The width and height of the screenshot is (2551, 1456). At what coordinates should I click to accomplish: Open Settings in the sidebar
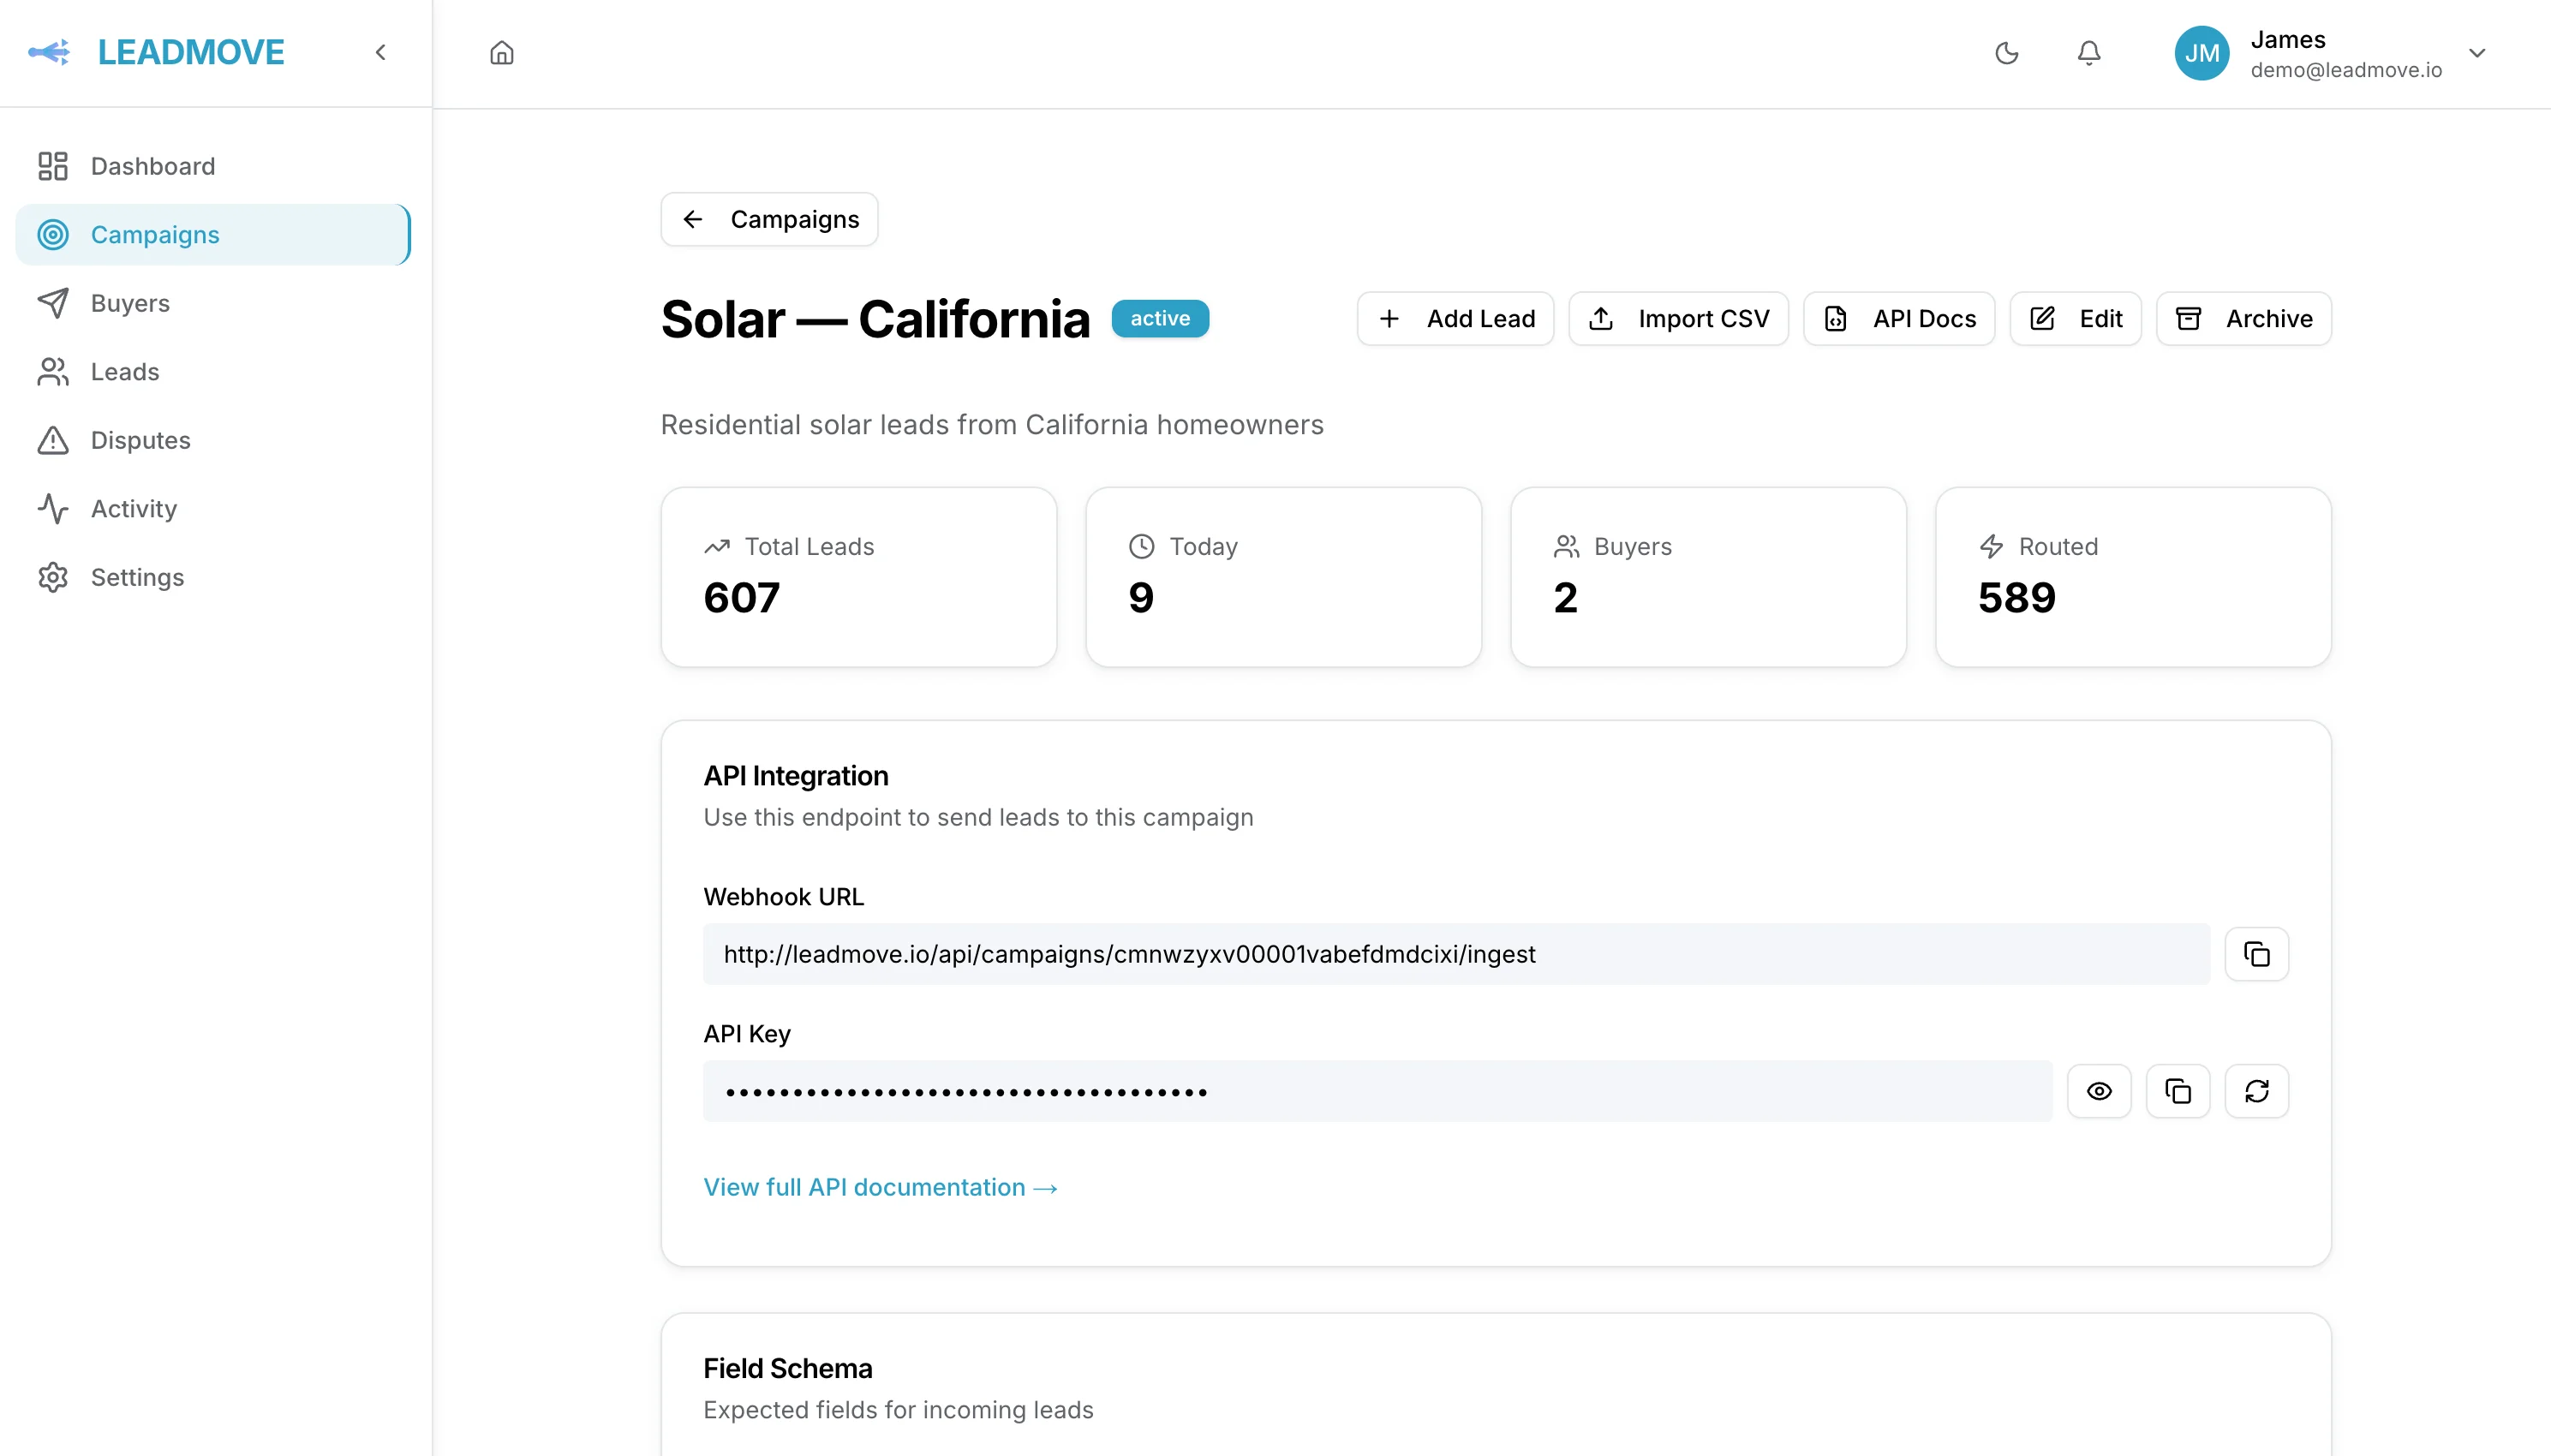pyautogui.click(x=213, y=577)
